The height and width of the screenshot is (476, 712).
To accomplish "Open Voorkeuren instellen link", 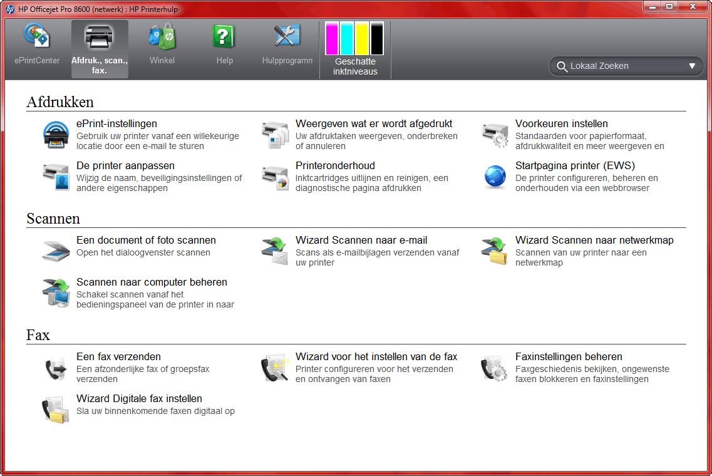I will click(x=561, y=123).
